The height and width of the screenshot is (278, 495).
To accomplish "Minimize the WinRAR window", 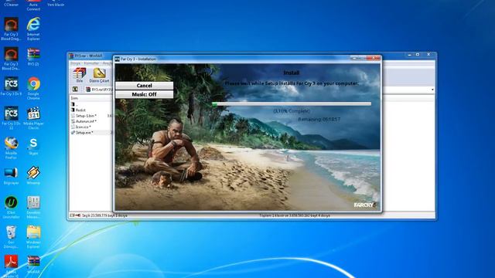I will click(x=409, y=55).
